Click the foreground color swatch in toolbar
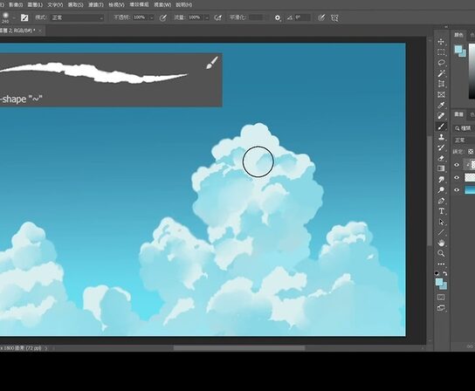Screen dimensions: 475x391 pyautogui.click(x=439, y=282)
